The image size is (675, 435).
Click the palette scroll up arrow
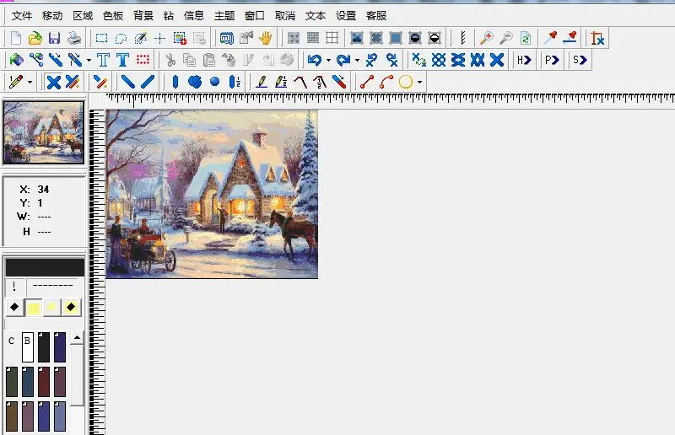pyautogui.click(x=77, y=338)
